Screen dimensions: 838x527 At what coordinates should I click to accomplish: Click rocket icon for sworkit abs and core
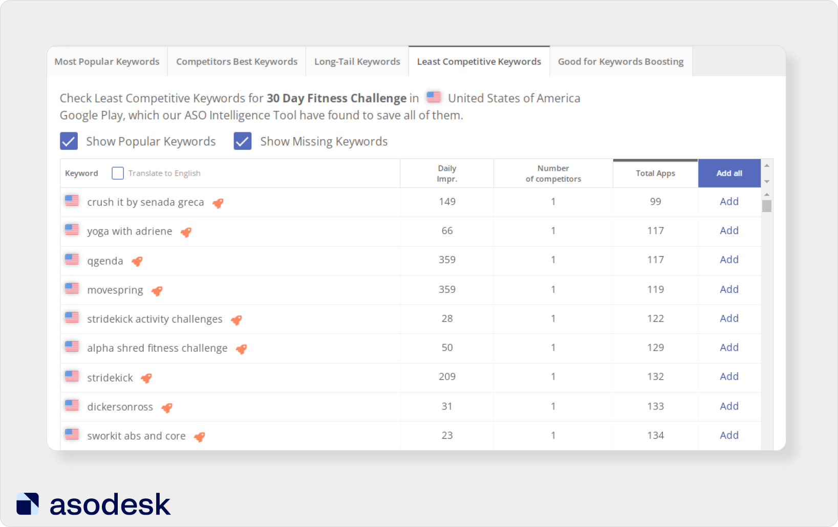pyautogui.click(x=200, y=437)
